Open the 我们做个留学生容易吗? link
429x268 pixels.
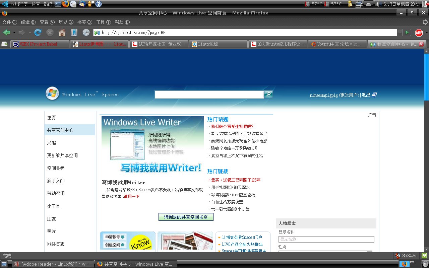point(232,126)
